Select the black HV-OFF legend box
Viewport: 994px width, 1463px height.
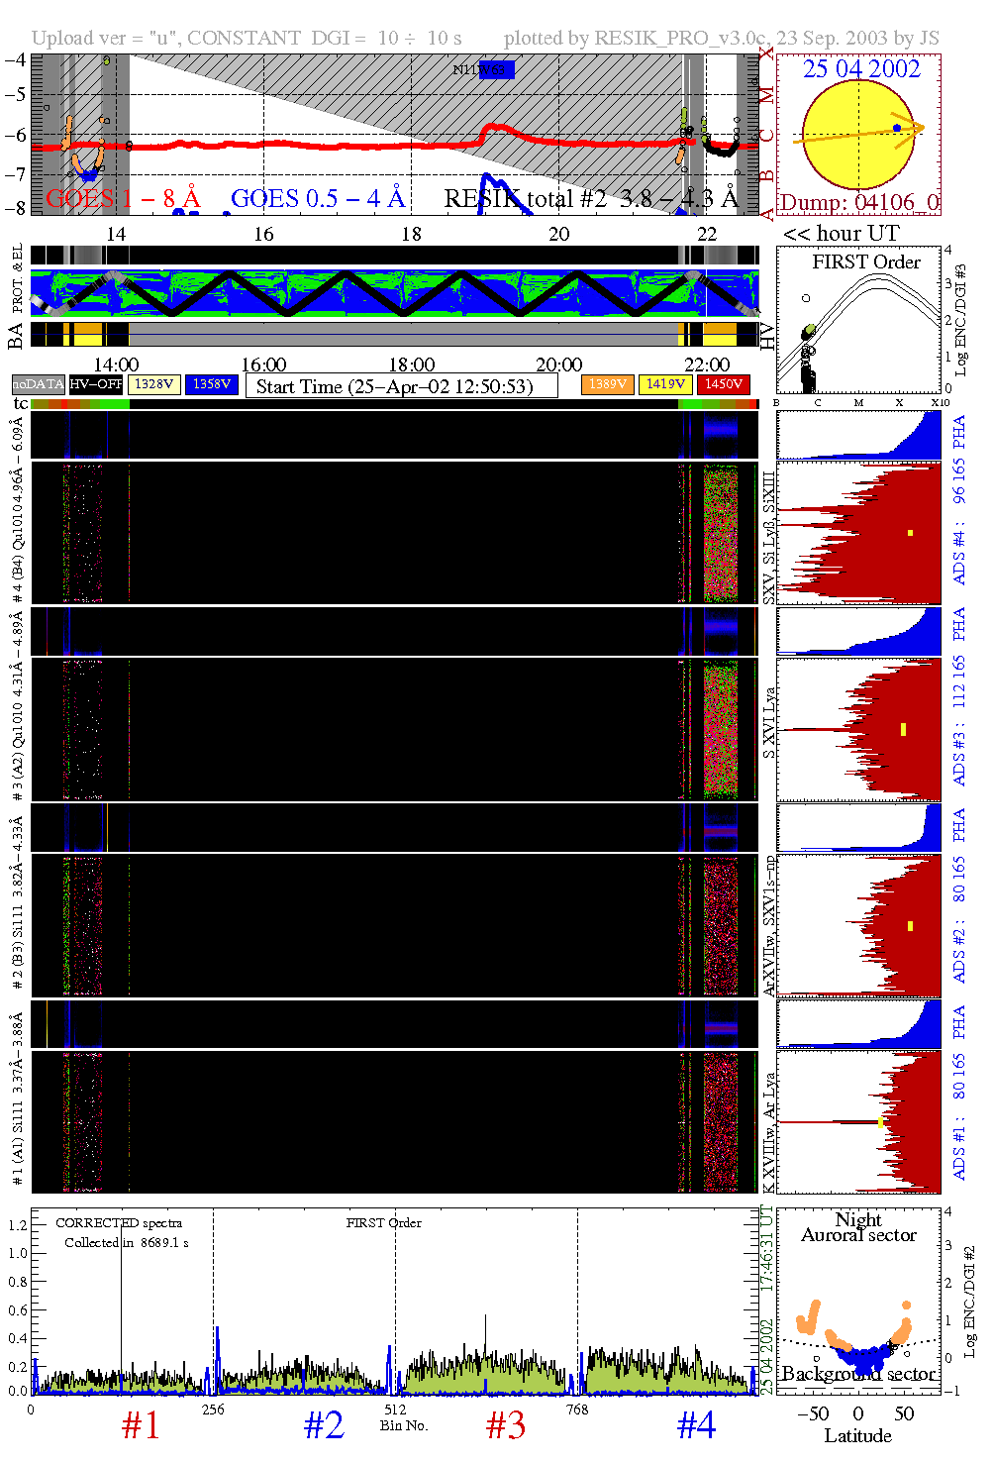click(96, 384)
